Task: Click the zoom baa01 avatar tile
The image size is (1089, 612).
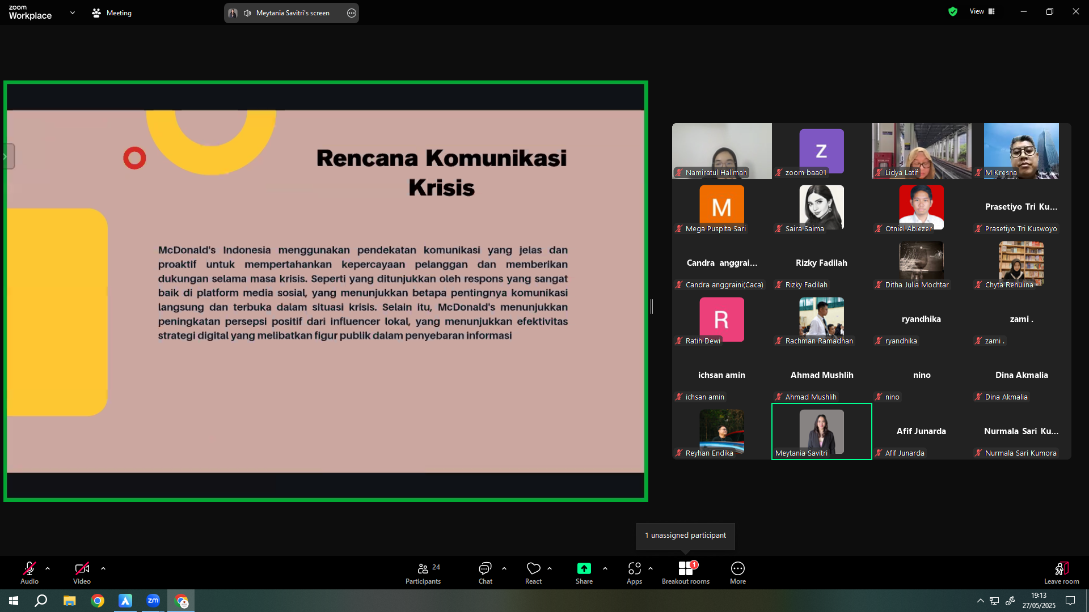Action: point(822,151)
